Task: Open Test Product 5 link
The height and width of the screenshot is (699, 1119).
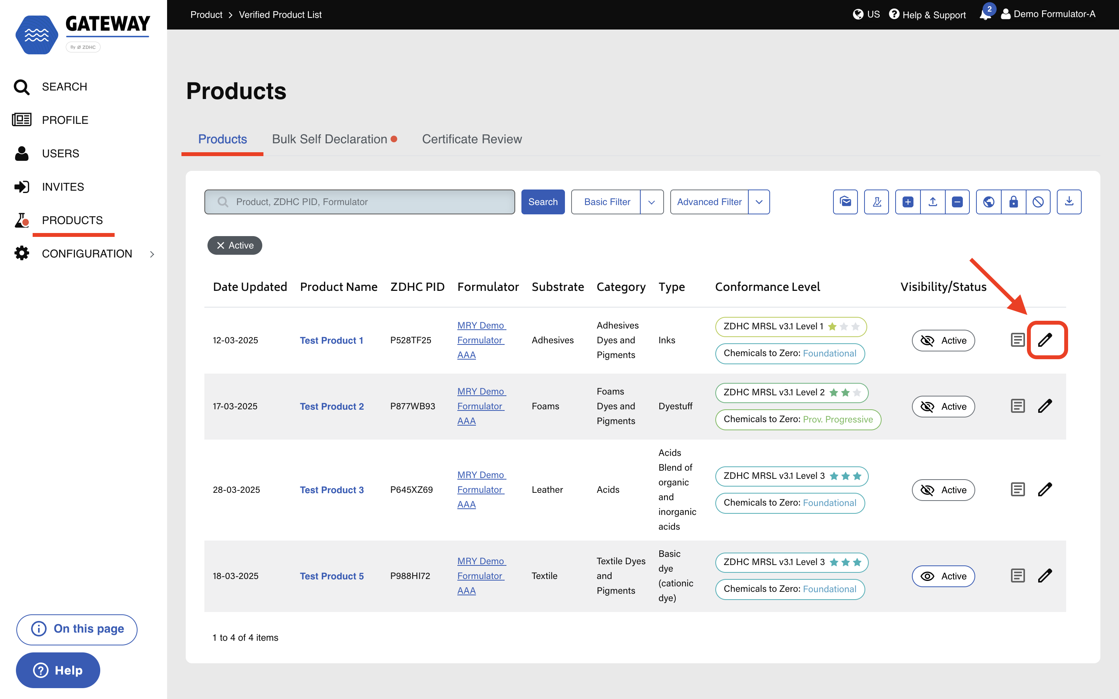Action: 331,576
